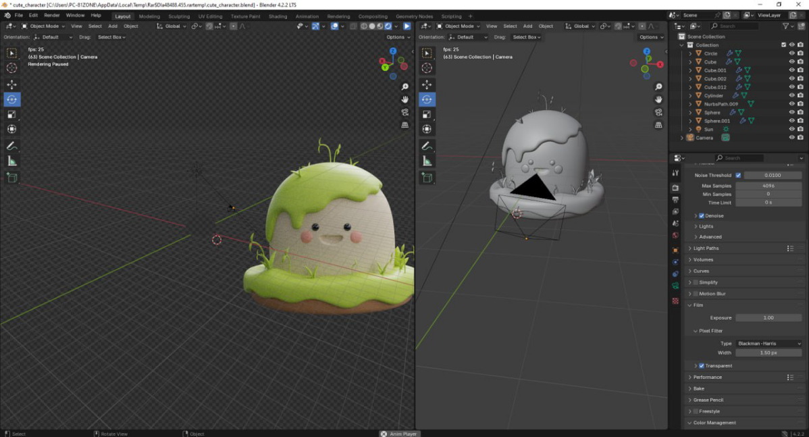
Task: Activate the Measure tool
Action: click(11, 161)
